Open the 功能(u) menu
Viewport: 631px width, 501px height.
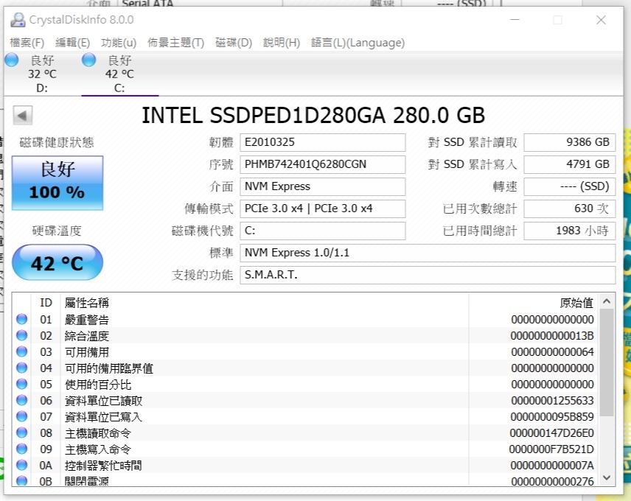[x=119, y=43]
